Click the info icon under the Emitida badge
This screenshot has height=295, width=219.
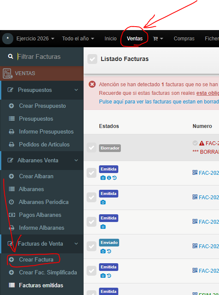pyautogui.click(x=109, y=178)
